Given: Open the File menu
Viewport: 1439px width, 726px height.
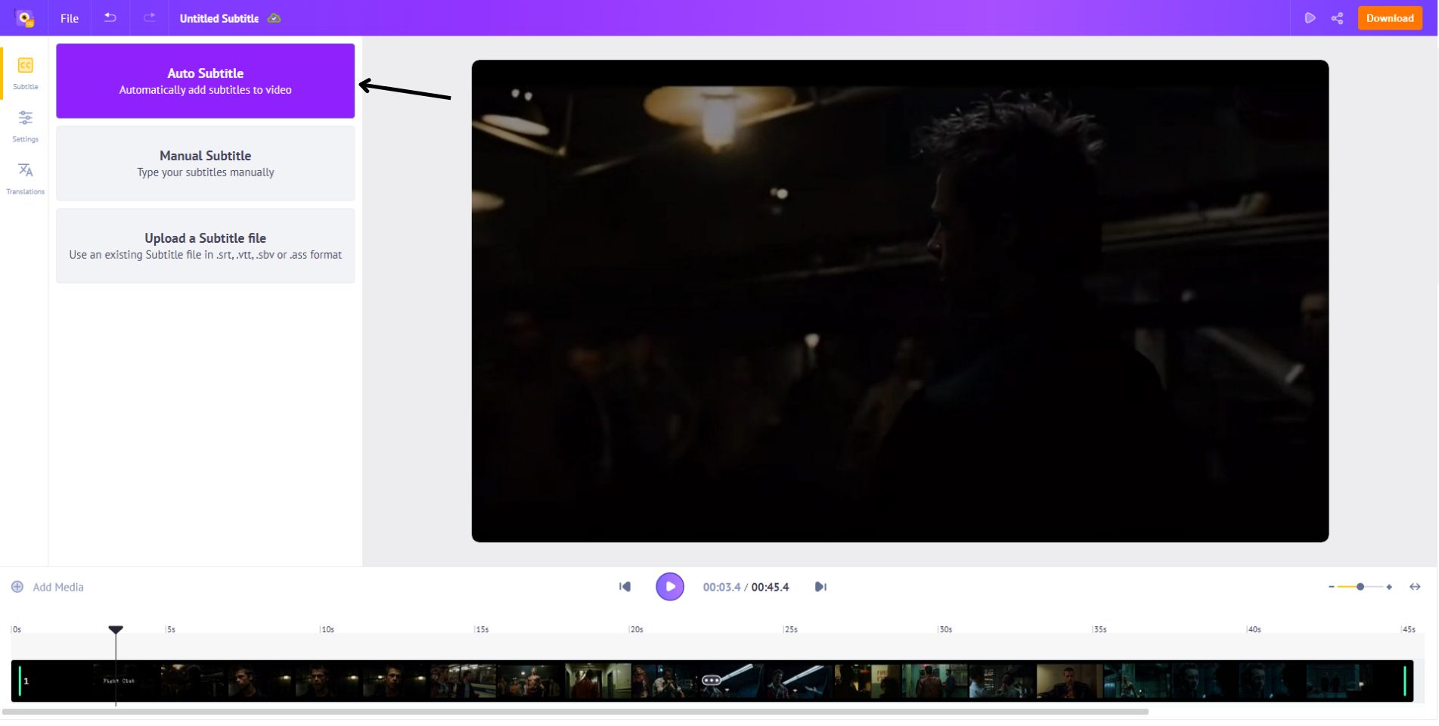Looking at the screenshot, I should 70,18.
